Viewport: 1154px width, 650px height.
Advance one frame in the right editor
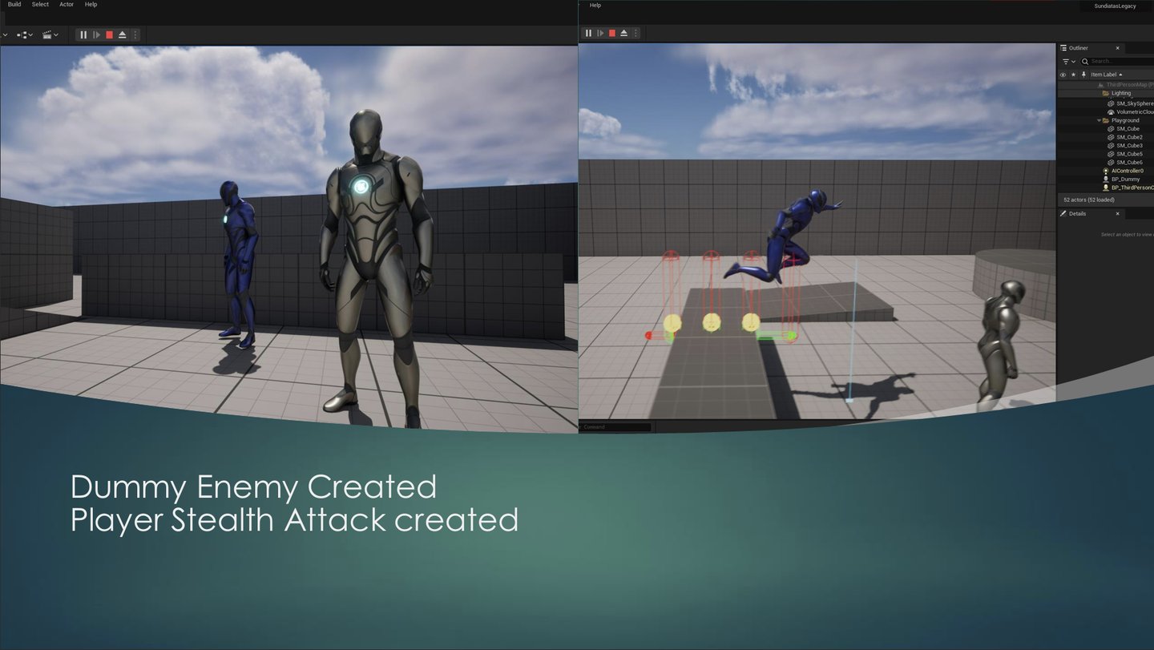tap(600, 33)
